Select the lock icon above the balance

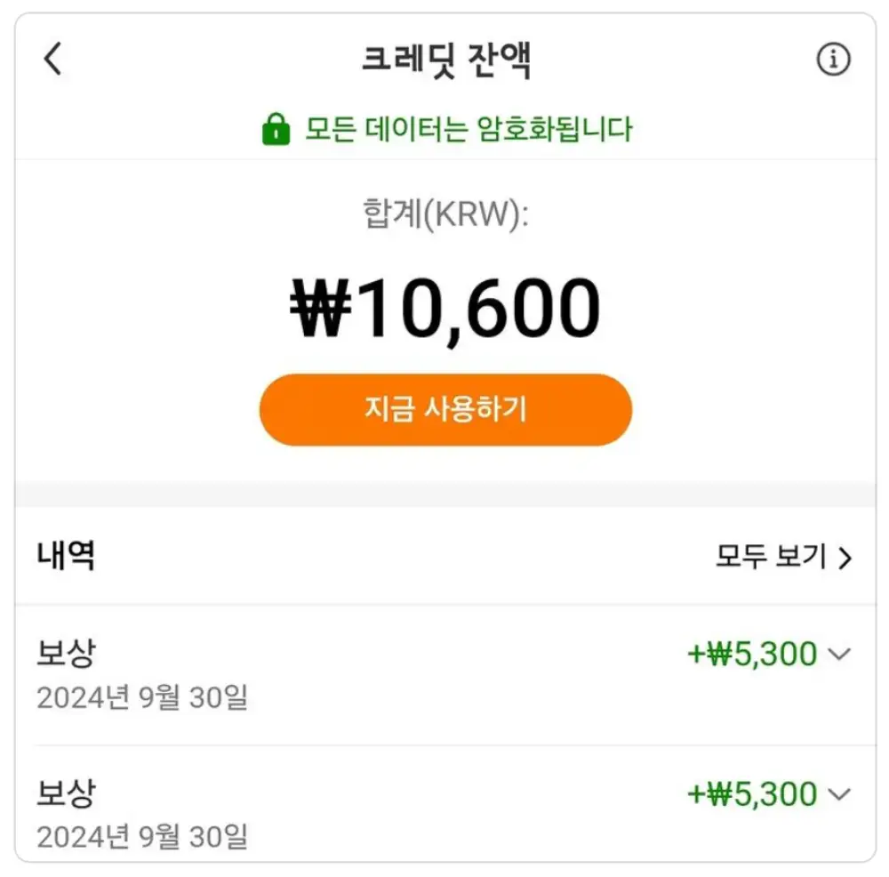(276, 128)
